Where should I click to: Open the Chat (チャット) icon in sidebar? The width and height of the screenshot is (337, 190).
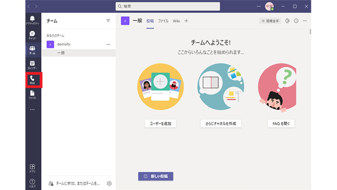point(32,35)
